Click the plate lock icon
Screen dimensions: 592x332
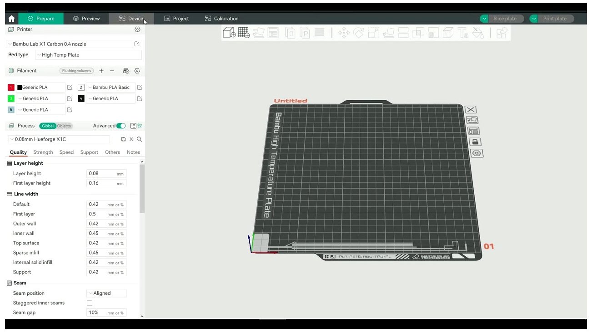(x=475, y=142)
